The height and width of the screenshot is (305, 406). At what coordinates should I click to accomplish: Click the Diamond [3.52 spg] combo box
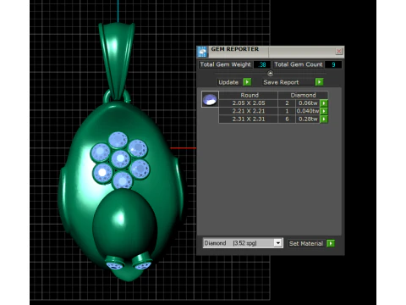click(243, 243)
